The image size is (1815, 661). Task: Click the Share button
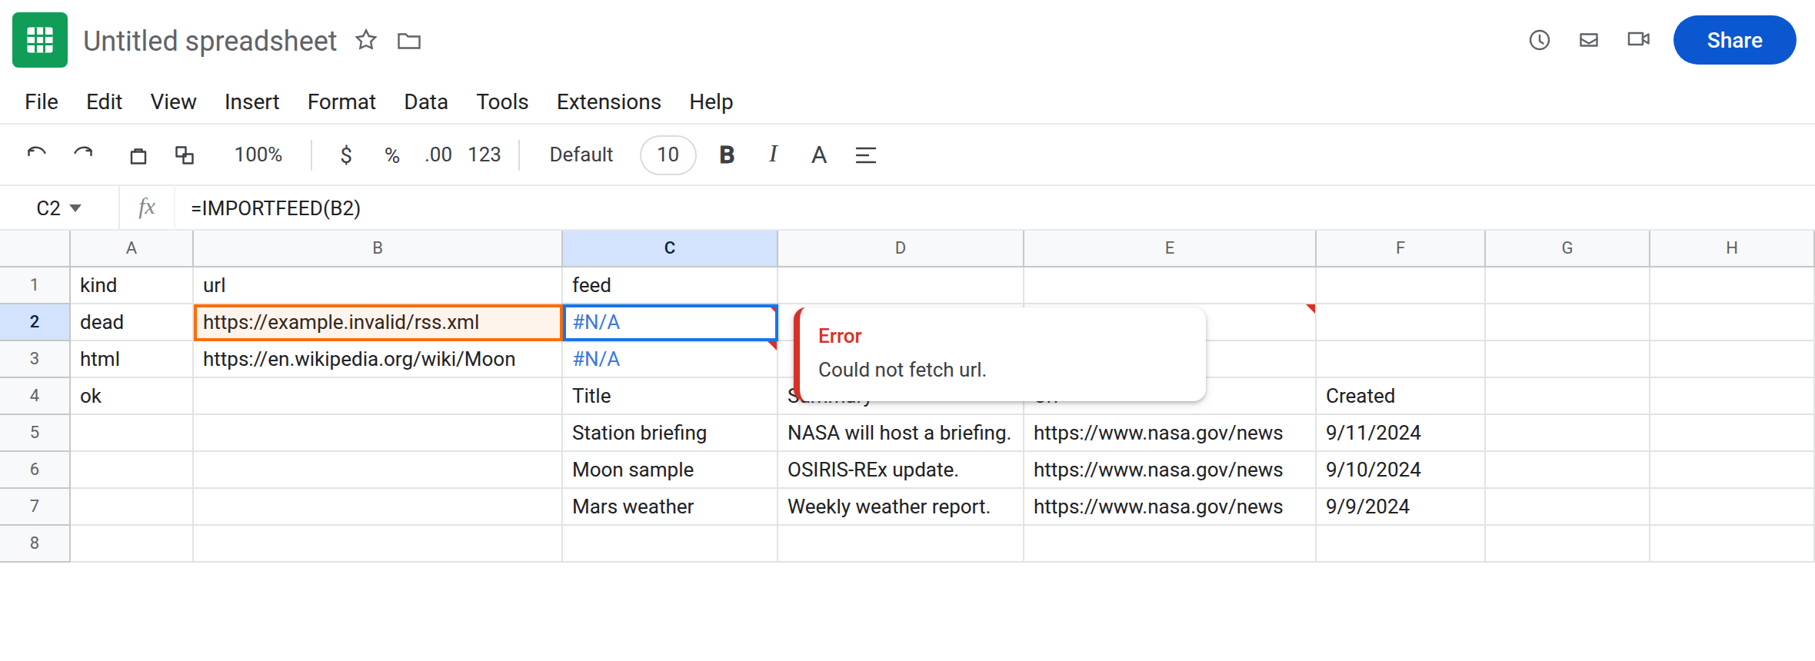[x=1734, y=40]
